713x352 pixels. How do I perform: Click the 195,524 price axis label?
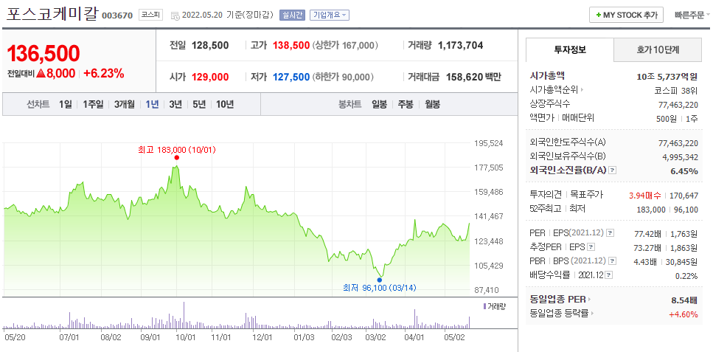490,143
